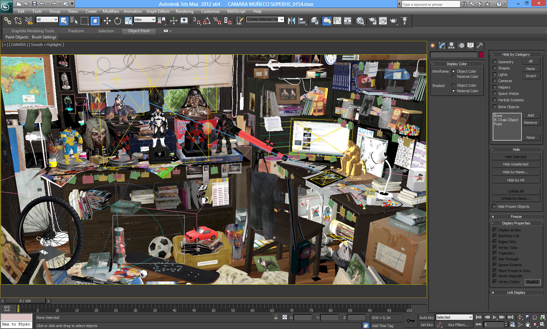Viewport: 547px width, 329px height.
Task: Open the Graph Editors menu
Action: (158, 11)
